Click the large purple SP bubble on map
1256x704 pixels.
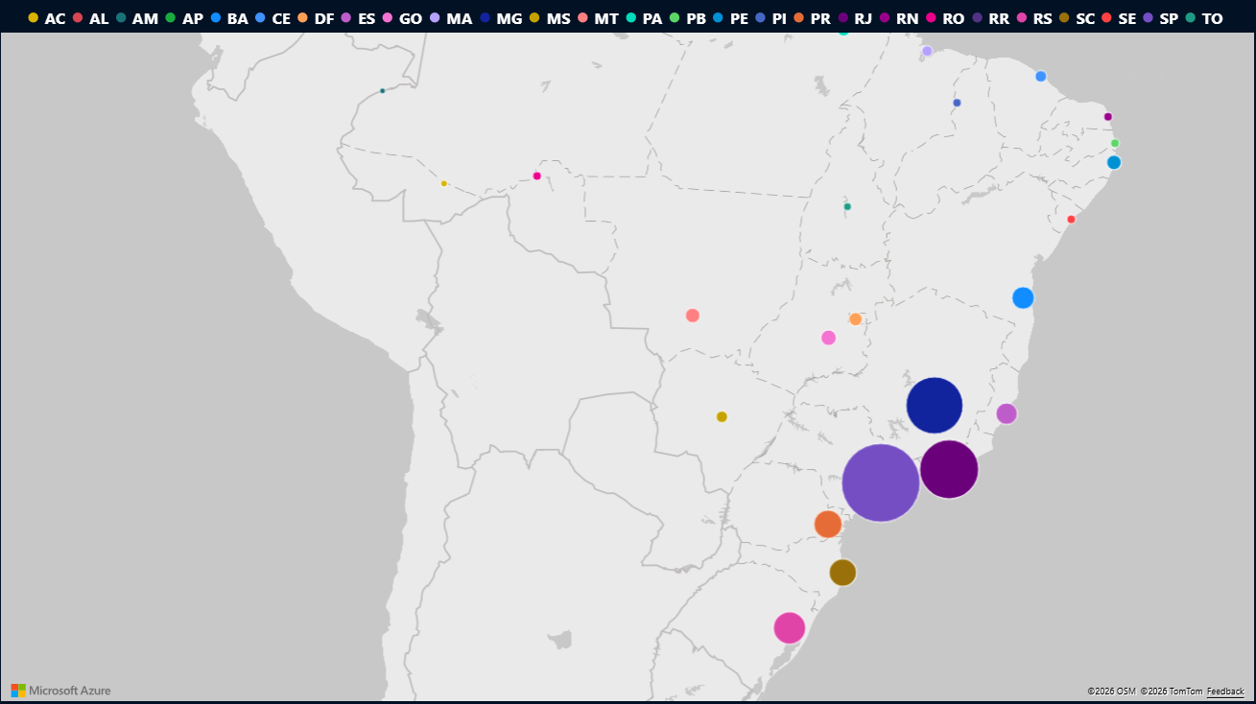pyautogui.click(x=880, y=482)
